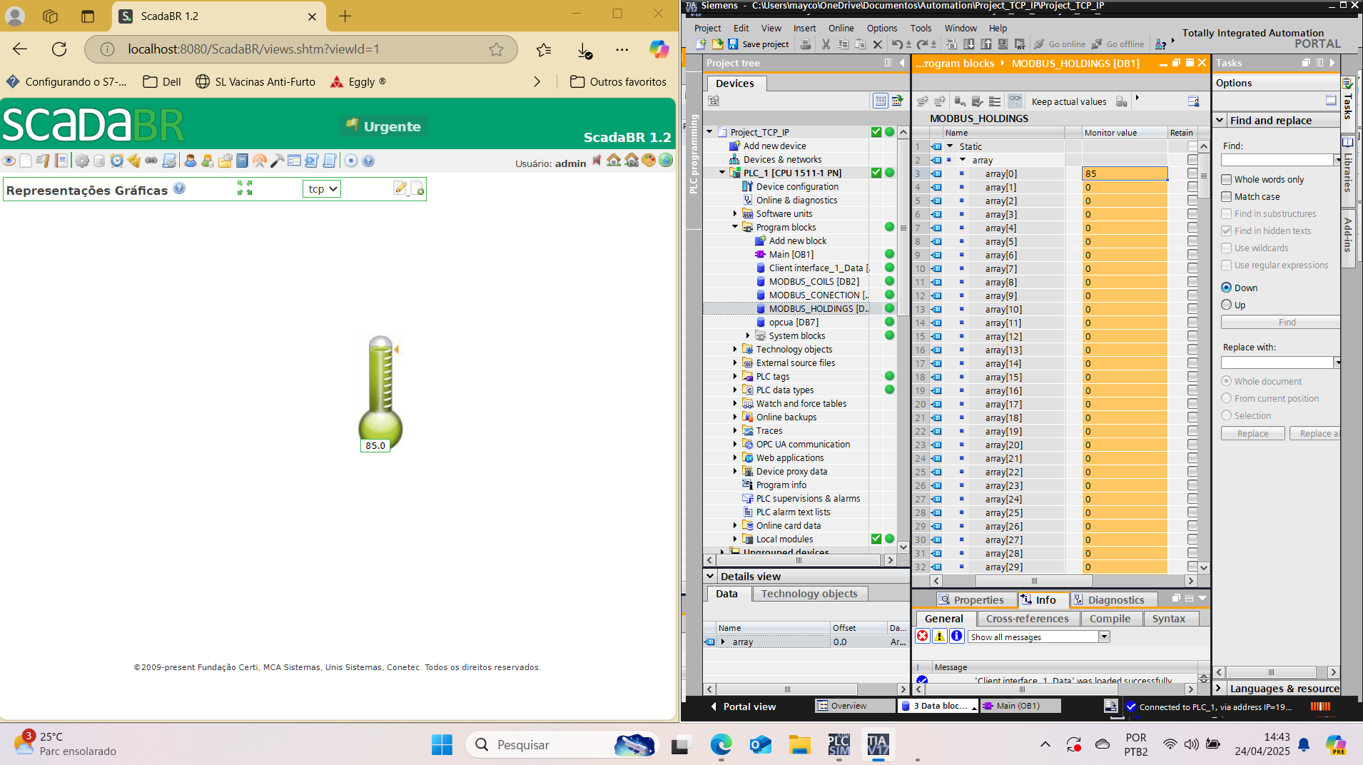This screenshot has height=765, width=1363.
Task: Download to device in TIA Portal toolbar
Action: coord(969,44)
